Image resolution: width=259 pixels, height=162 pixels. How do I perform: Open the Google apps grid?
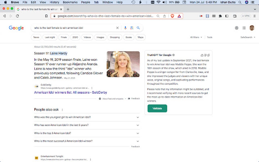tap(244, 28)
